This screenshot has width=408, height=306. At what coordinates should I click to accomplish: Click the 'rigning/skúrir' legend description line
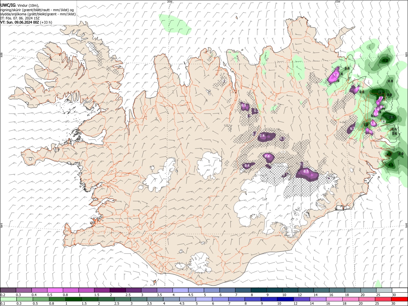(x=37, y=10)
